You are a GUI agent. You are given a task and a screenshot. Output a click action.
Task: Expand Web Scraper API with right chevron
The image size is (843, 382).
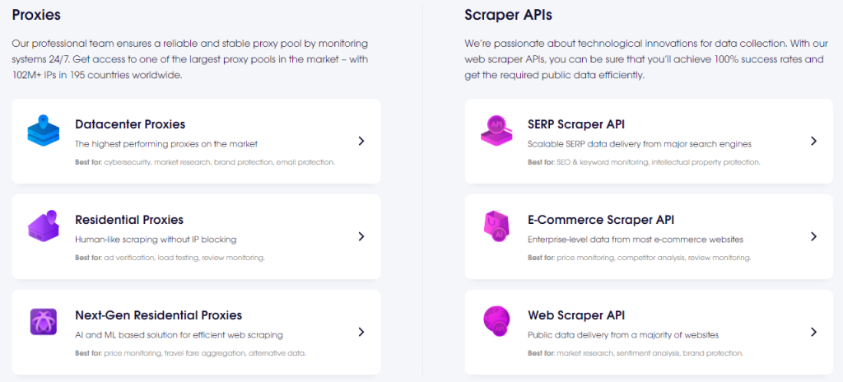813,332
